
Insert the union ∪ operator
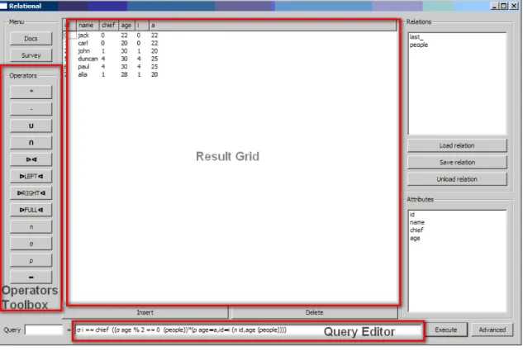point(31,126)
